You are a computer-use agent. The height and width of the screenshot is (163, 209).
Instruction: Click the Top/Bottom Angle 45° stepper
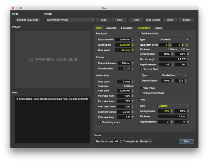point(172,65)
